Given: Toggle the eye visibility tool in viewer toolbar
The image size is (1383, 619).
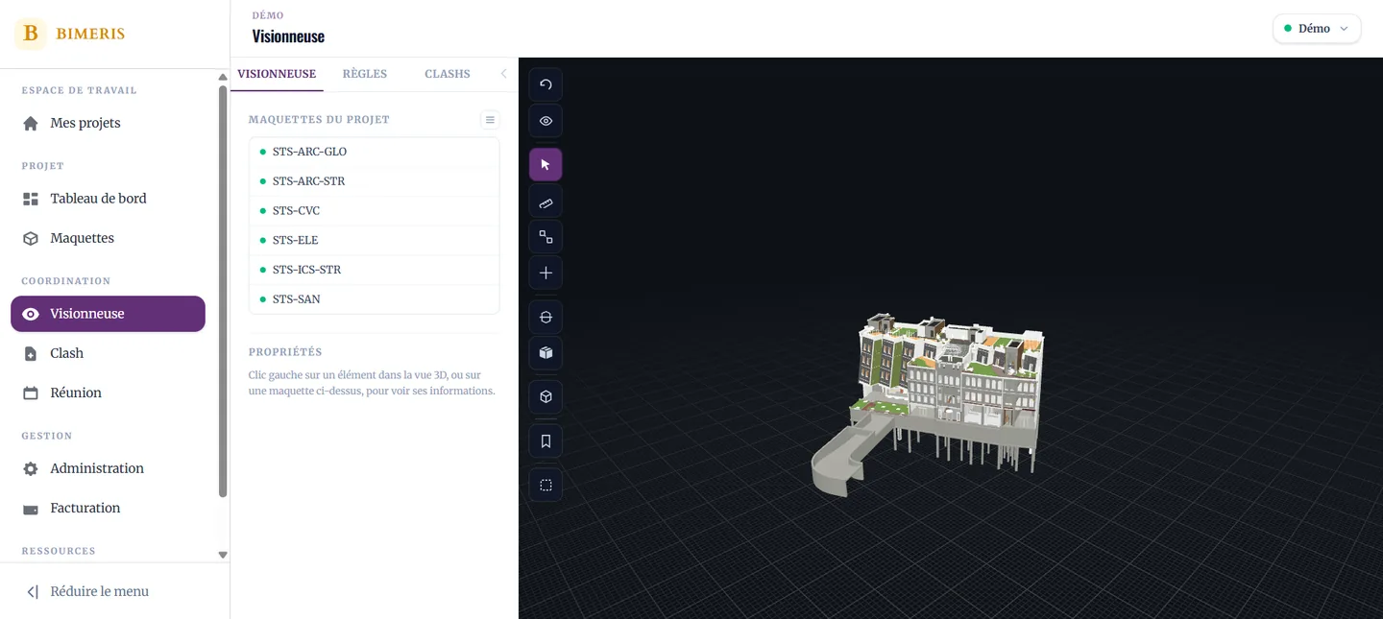Looking at the screenshot, I should 546,121.
